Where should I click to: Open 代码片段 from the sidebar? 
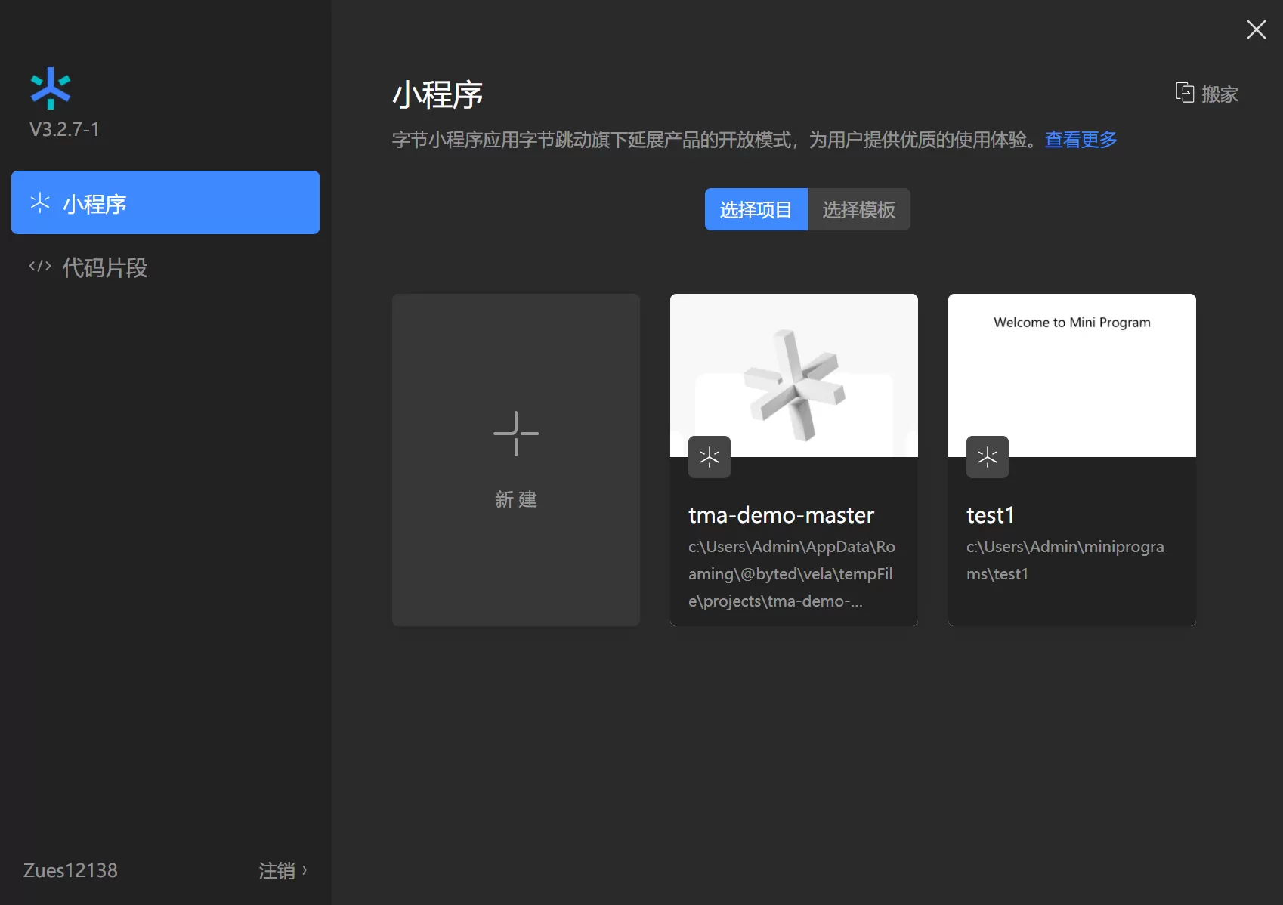point(88,267)
